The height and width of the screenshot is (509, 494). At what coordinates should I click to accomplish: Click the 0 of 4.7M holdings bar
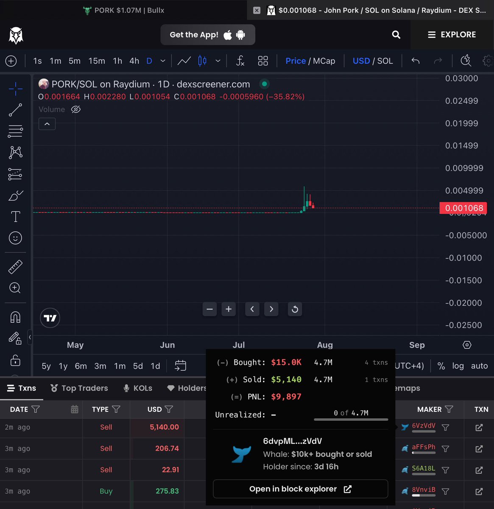[351, 419]
